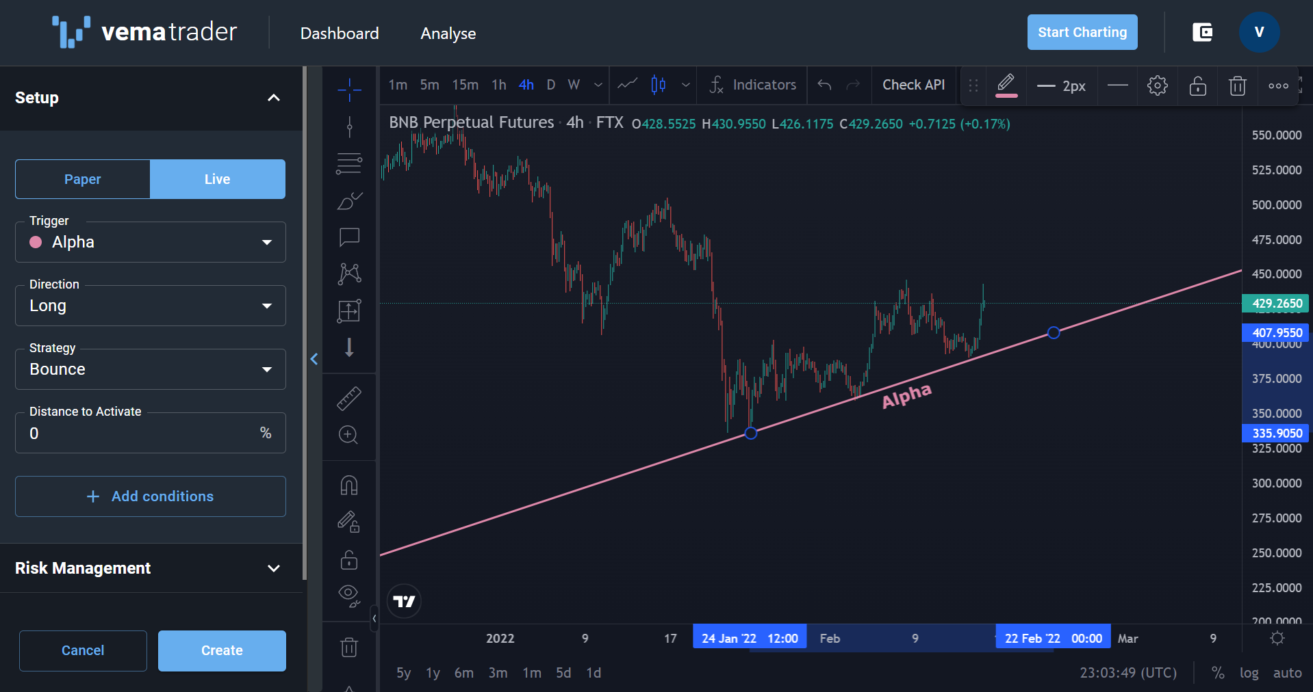Screen dimensions: 1313x692
Task: Collapse the Setup section
Action: (x=274, y=98)
